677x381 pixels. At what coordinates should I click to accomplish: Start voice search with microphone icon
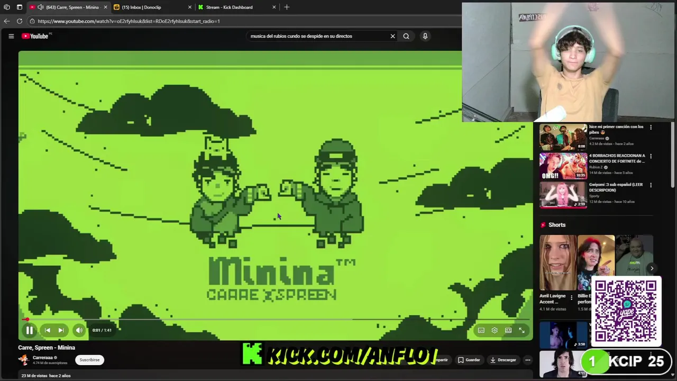click(425, 36)
